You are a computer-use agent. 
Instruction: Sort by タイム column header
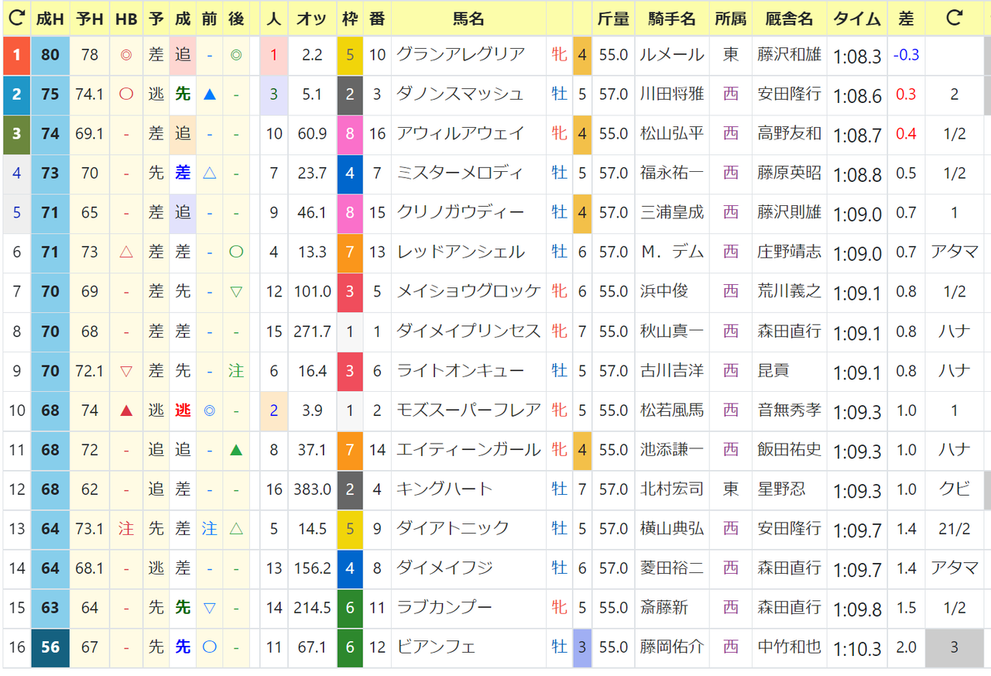(x=857, y=19)
